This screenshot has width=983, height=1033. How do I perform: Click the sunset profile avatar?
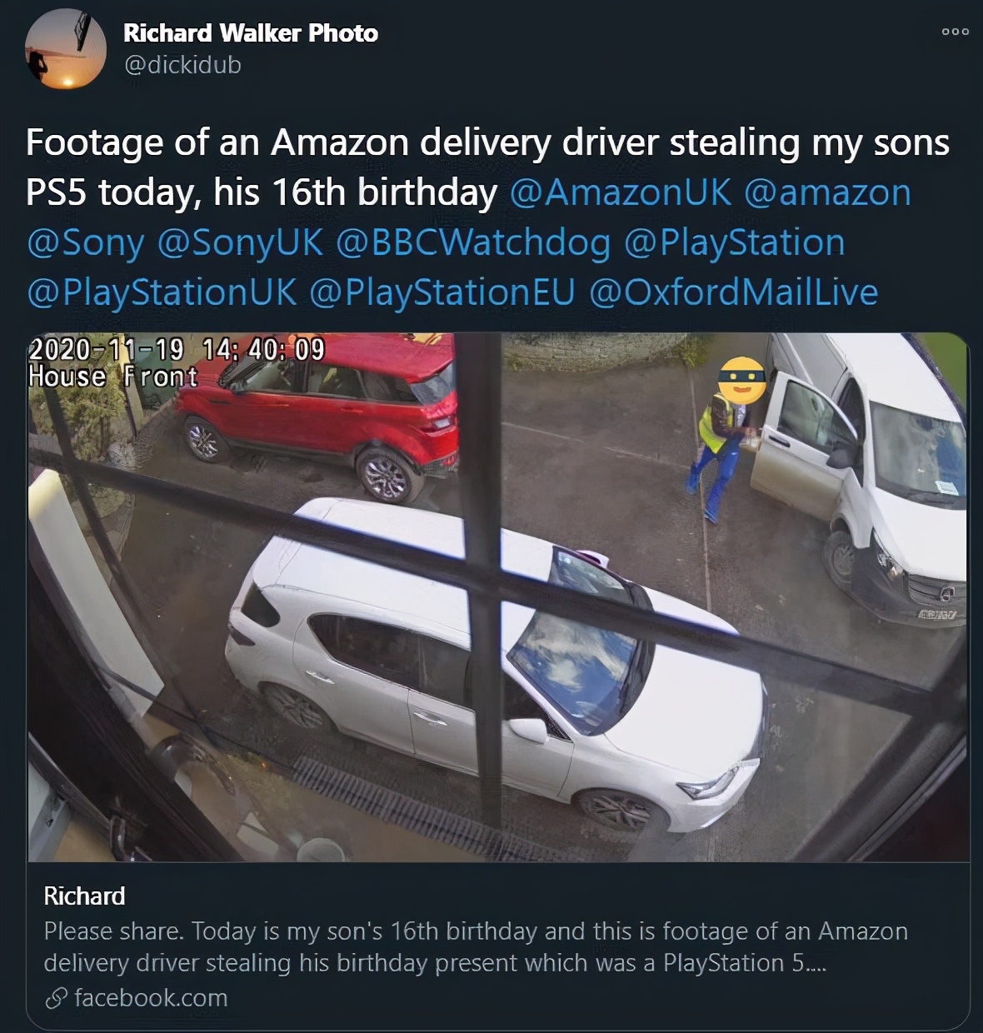[66, 51]
